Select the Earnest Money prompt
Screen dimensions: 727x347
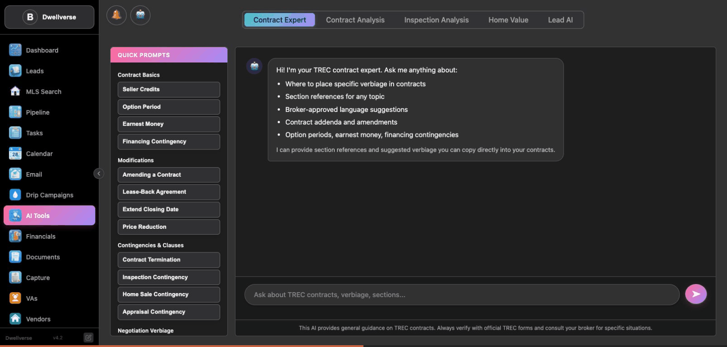[x=169, y=124]
